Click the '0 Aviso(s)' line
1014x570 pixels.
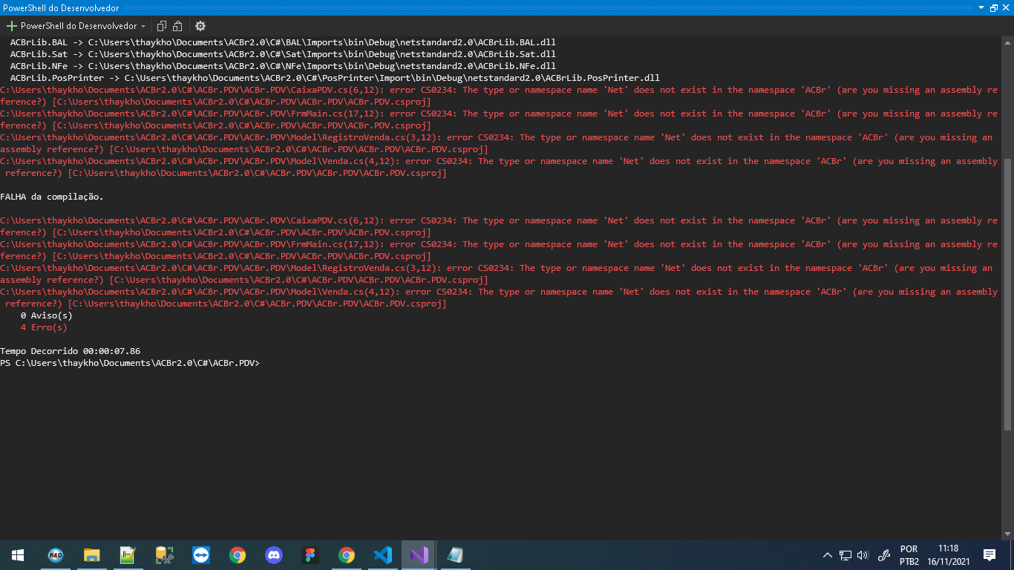click(x=46, y=315)
